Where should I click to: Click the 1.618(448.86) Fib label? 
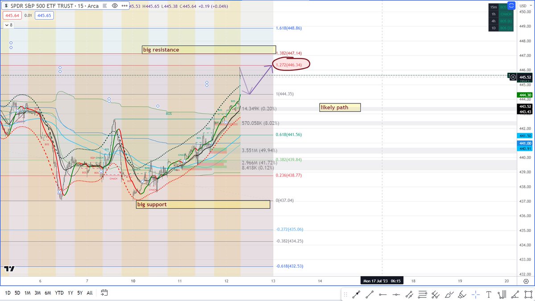coord(290,28)
